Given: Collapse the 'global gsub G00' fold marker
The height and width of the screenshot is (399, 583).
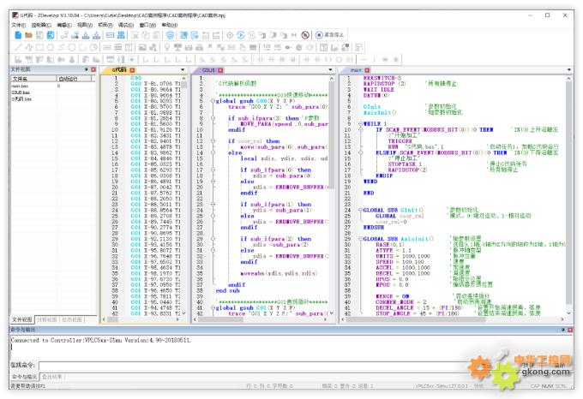Looking at the screenshot, I should [x=213, y=101].
